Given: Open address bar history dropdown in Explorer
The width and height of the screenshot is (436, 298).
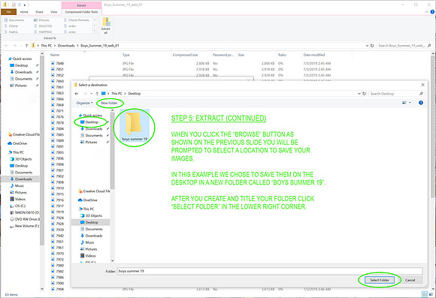Looking at the screenshot, I should 368,46.
